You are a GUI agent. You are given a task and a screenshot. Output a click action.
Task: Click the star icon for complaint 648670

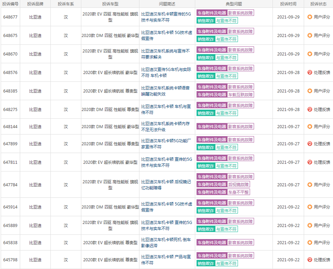(x=310, y=54)
